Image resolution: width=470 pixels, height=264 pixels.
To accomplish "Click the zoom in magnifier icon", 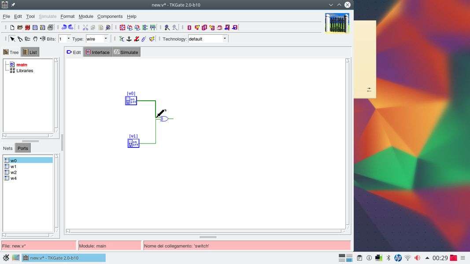I will (167, 27).
